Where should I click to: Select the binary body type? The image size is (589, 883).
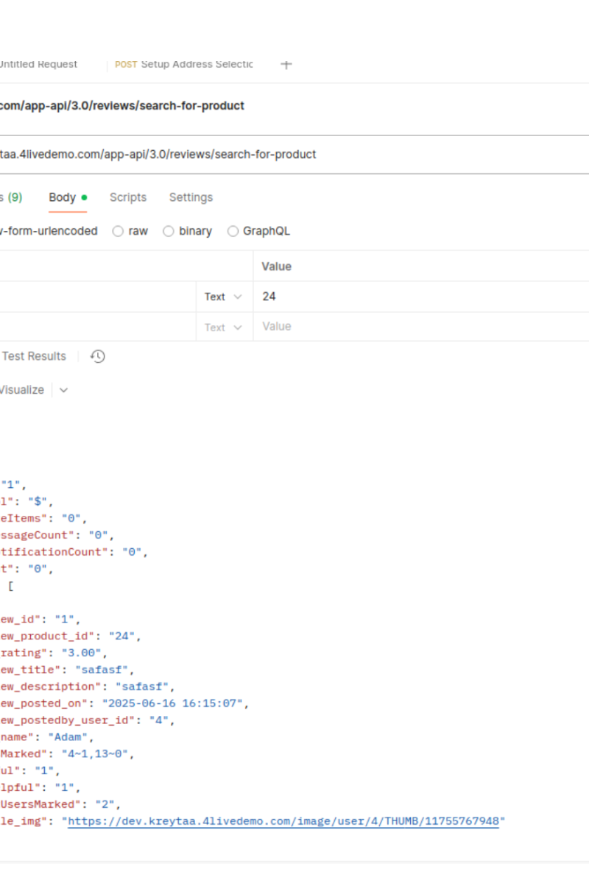[x=187, y=231]
